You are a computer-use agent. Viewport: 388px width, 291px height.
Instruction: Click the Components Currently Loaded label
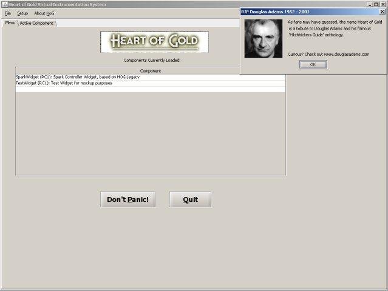tap(152, 60)
